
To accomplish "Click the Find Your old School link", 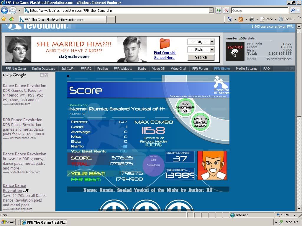I will tap(165, 55).
